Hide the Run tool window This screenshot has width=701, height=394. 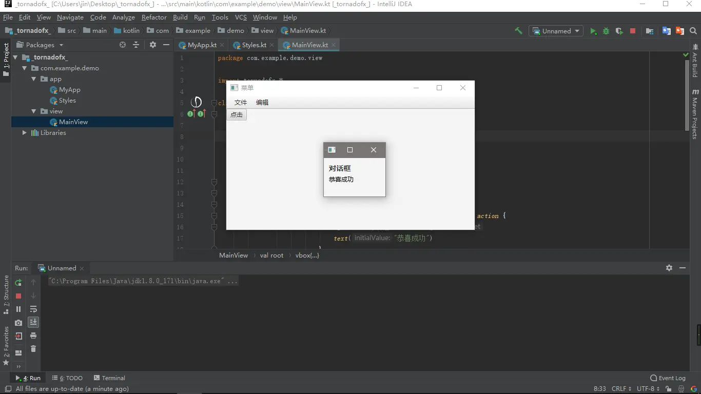683,268
